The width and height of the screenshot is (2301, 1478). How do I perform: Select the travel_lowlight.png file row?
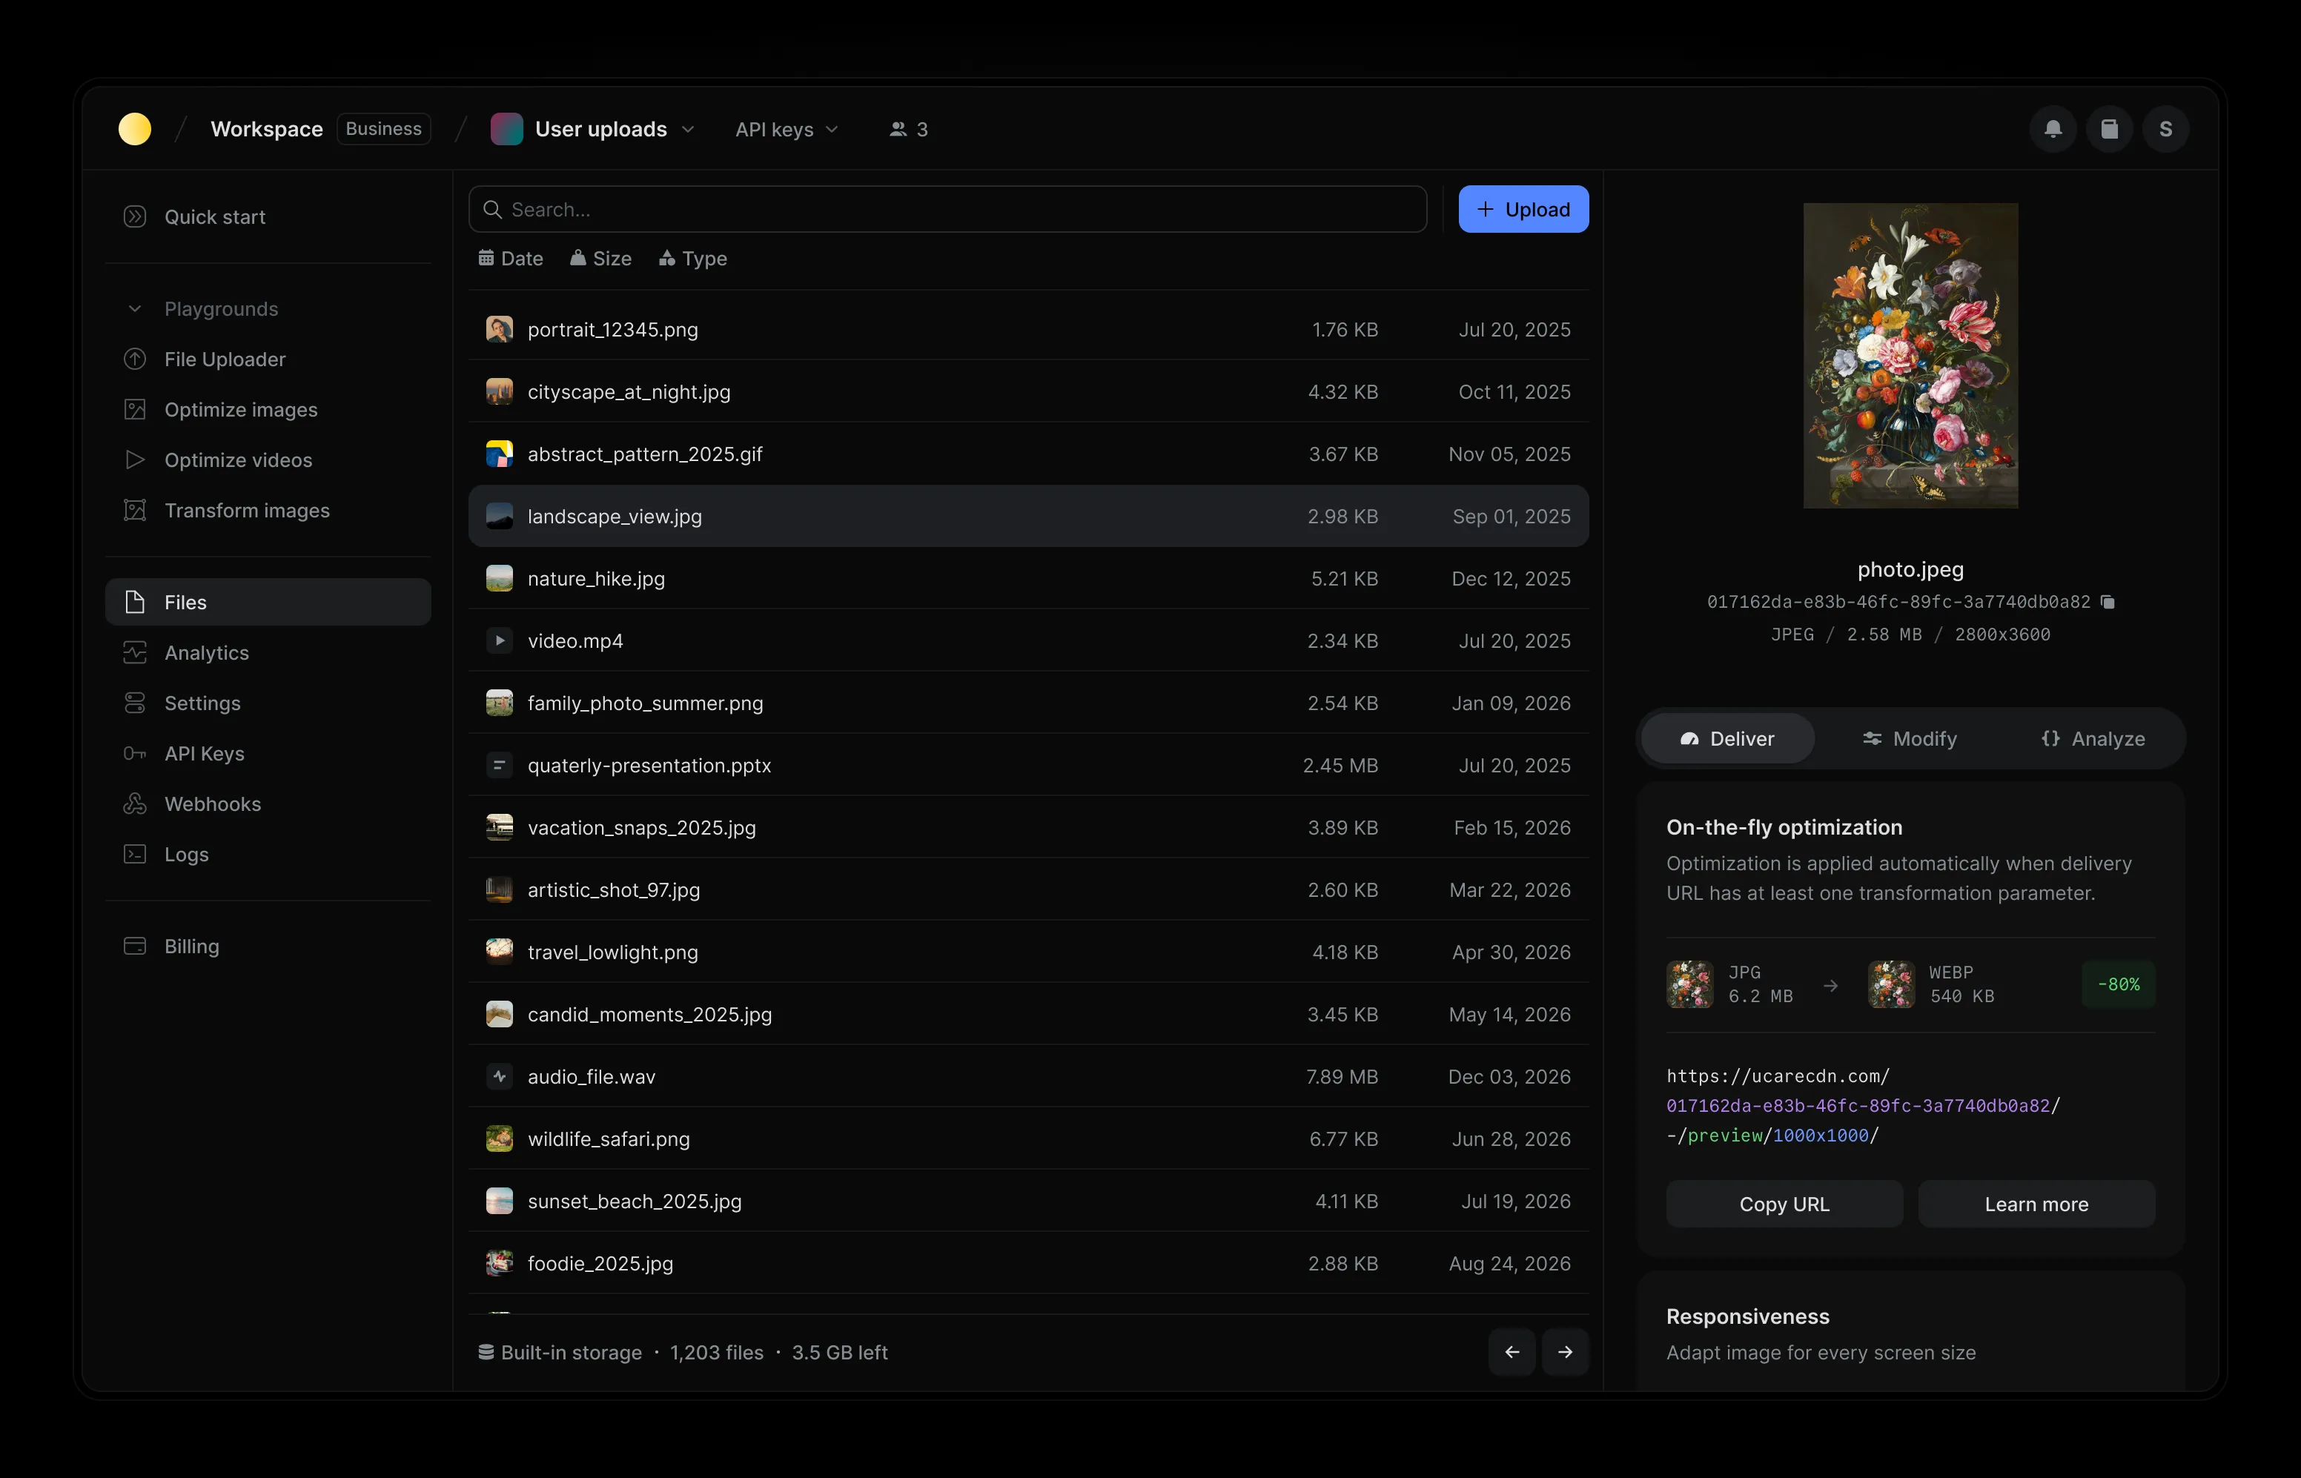pos(1027,952)
